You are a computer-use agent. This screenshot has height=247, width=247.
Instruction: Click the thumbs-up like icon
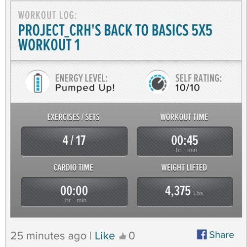point(123,236)
